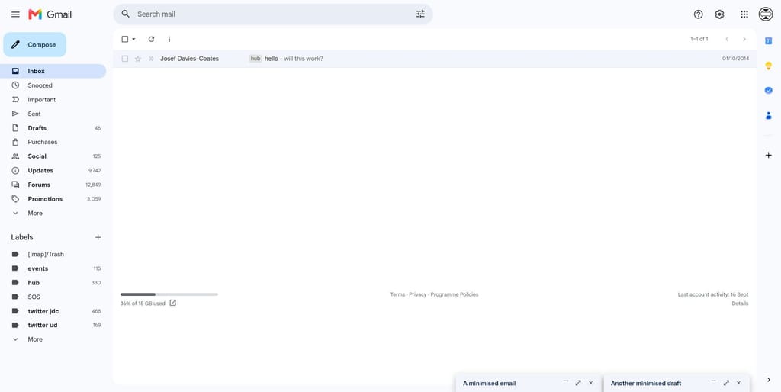Viewport: 781px width, 392px height.
Task: Open search options filter icon
Action: [x=420, y=14]
